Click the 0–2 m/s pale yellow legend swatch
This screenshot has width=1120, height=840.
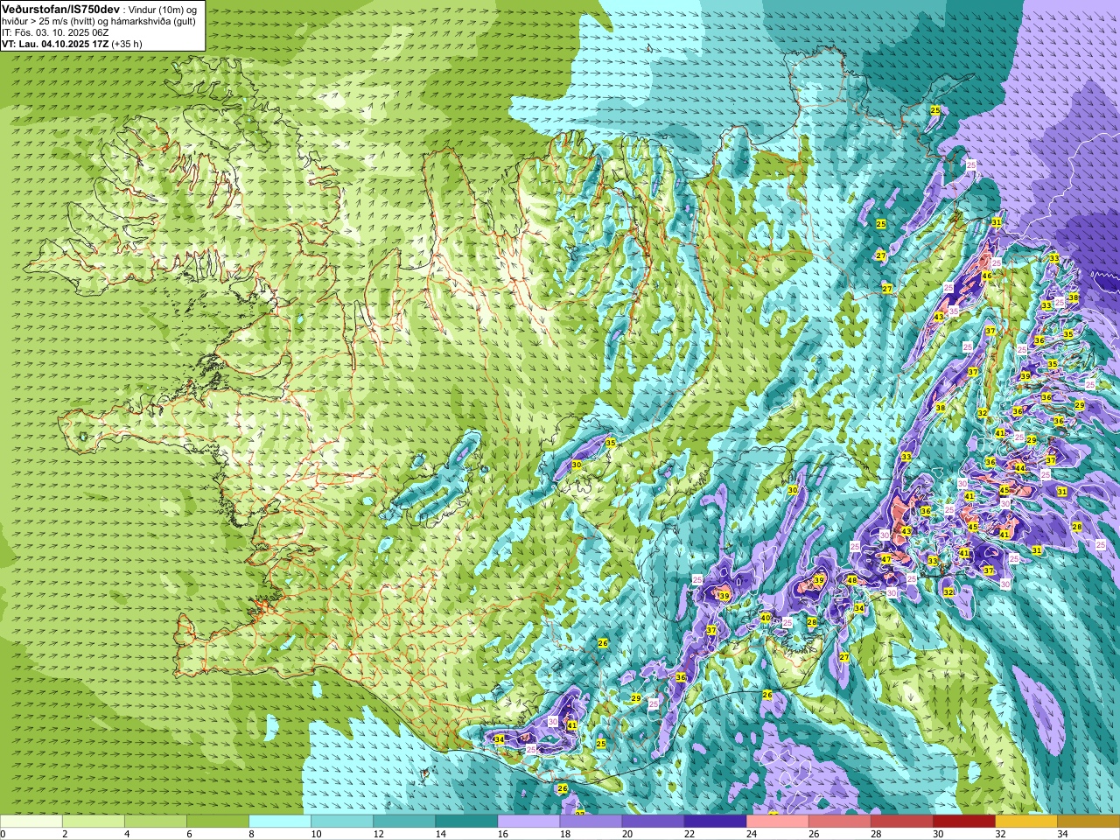(31, 822)
